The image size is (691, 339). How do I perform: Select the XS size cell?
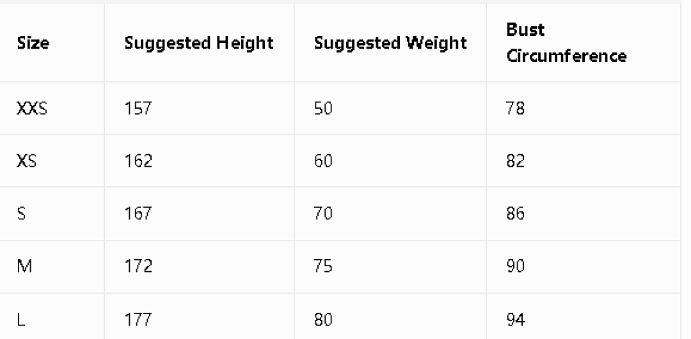(x=26, y=161)
